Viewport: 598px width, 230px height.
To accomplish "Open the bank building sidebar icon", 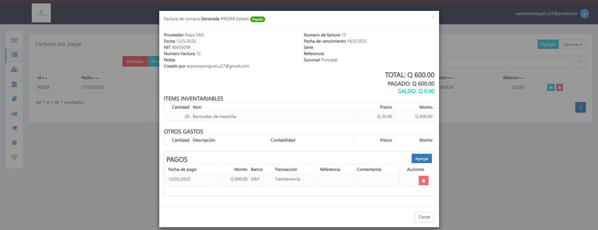I will pos(14,84).
